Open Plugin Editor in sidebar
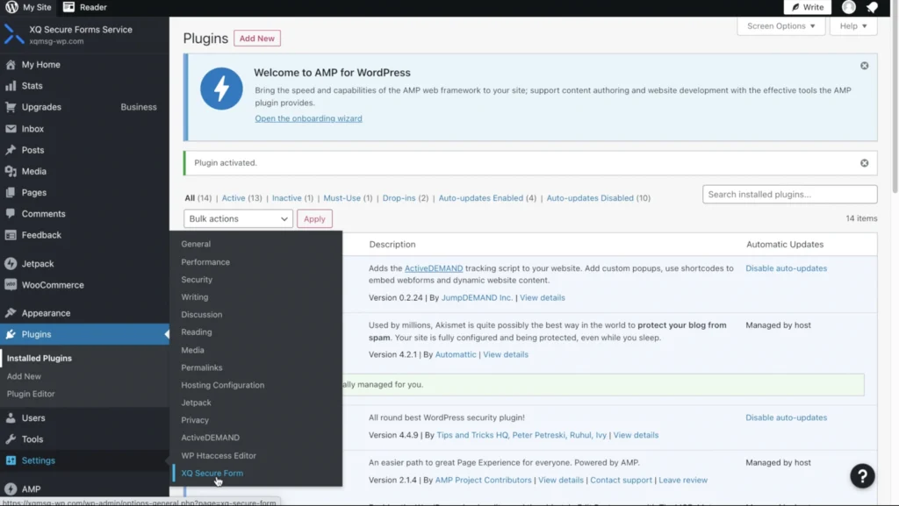The width and height of the screenshot is (899, 506). pyautogui.click(x=31, y=394)
